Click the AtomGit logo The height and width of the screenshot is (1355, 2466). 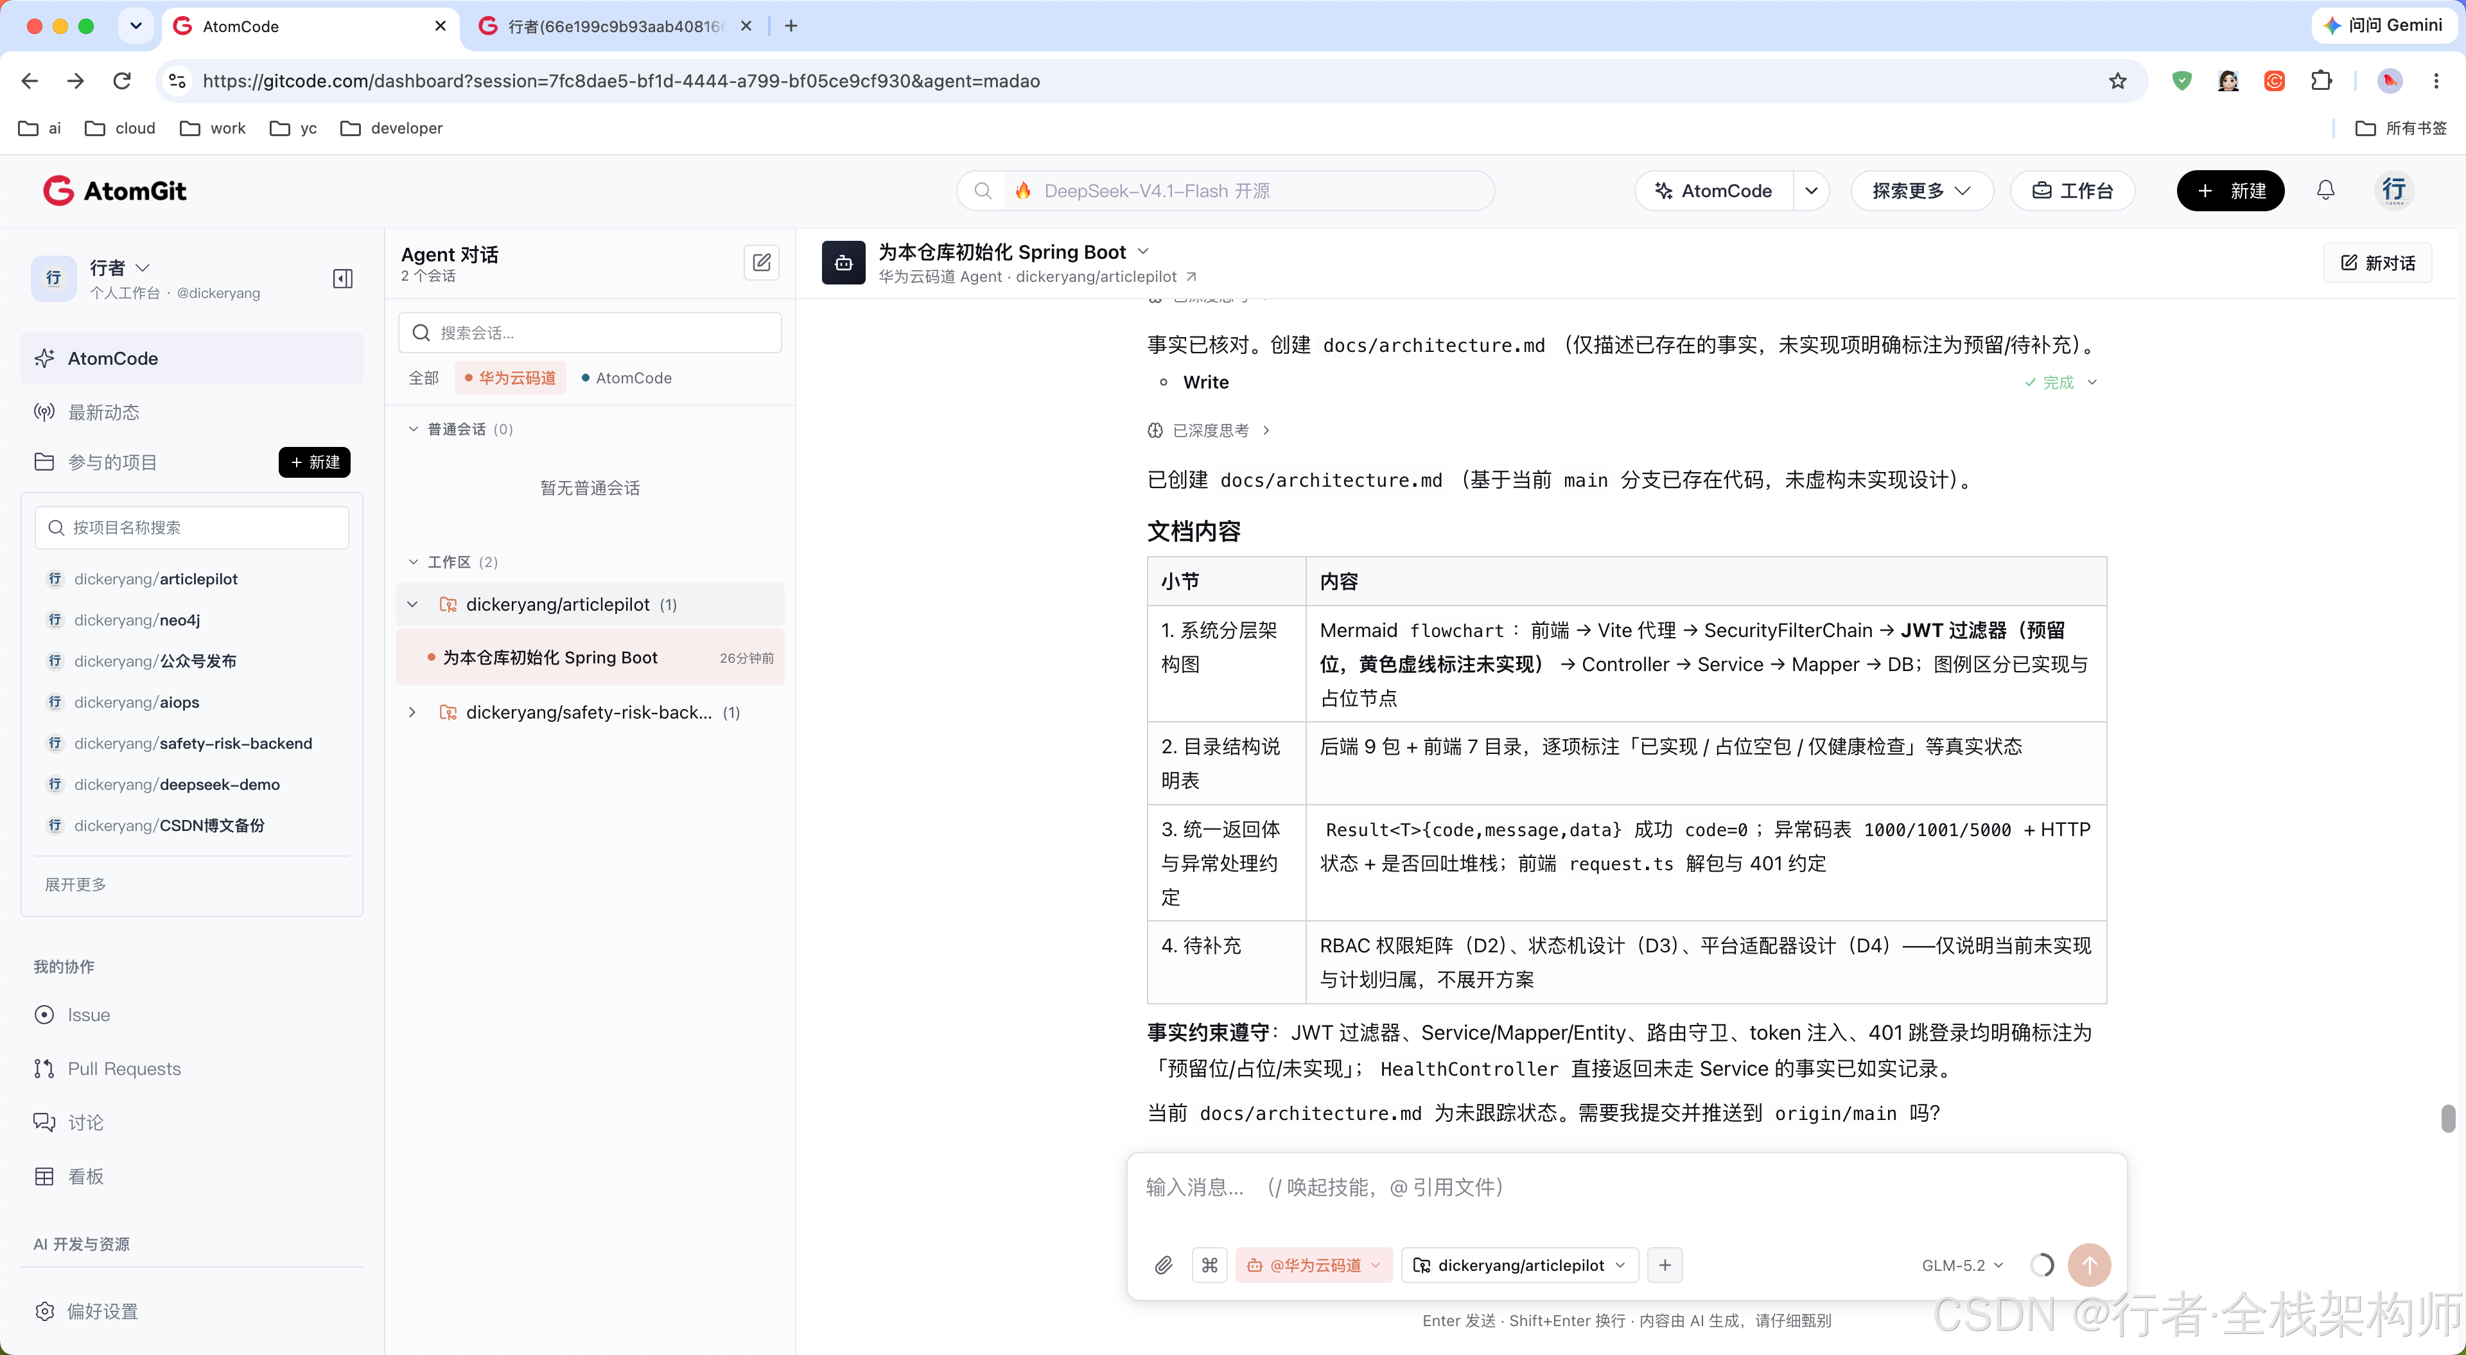[x=115, y=191]
